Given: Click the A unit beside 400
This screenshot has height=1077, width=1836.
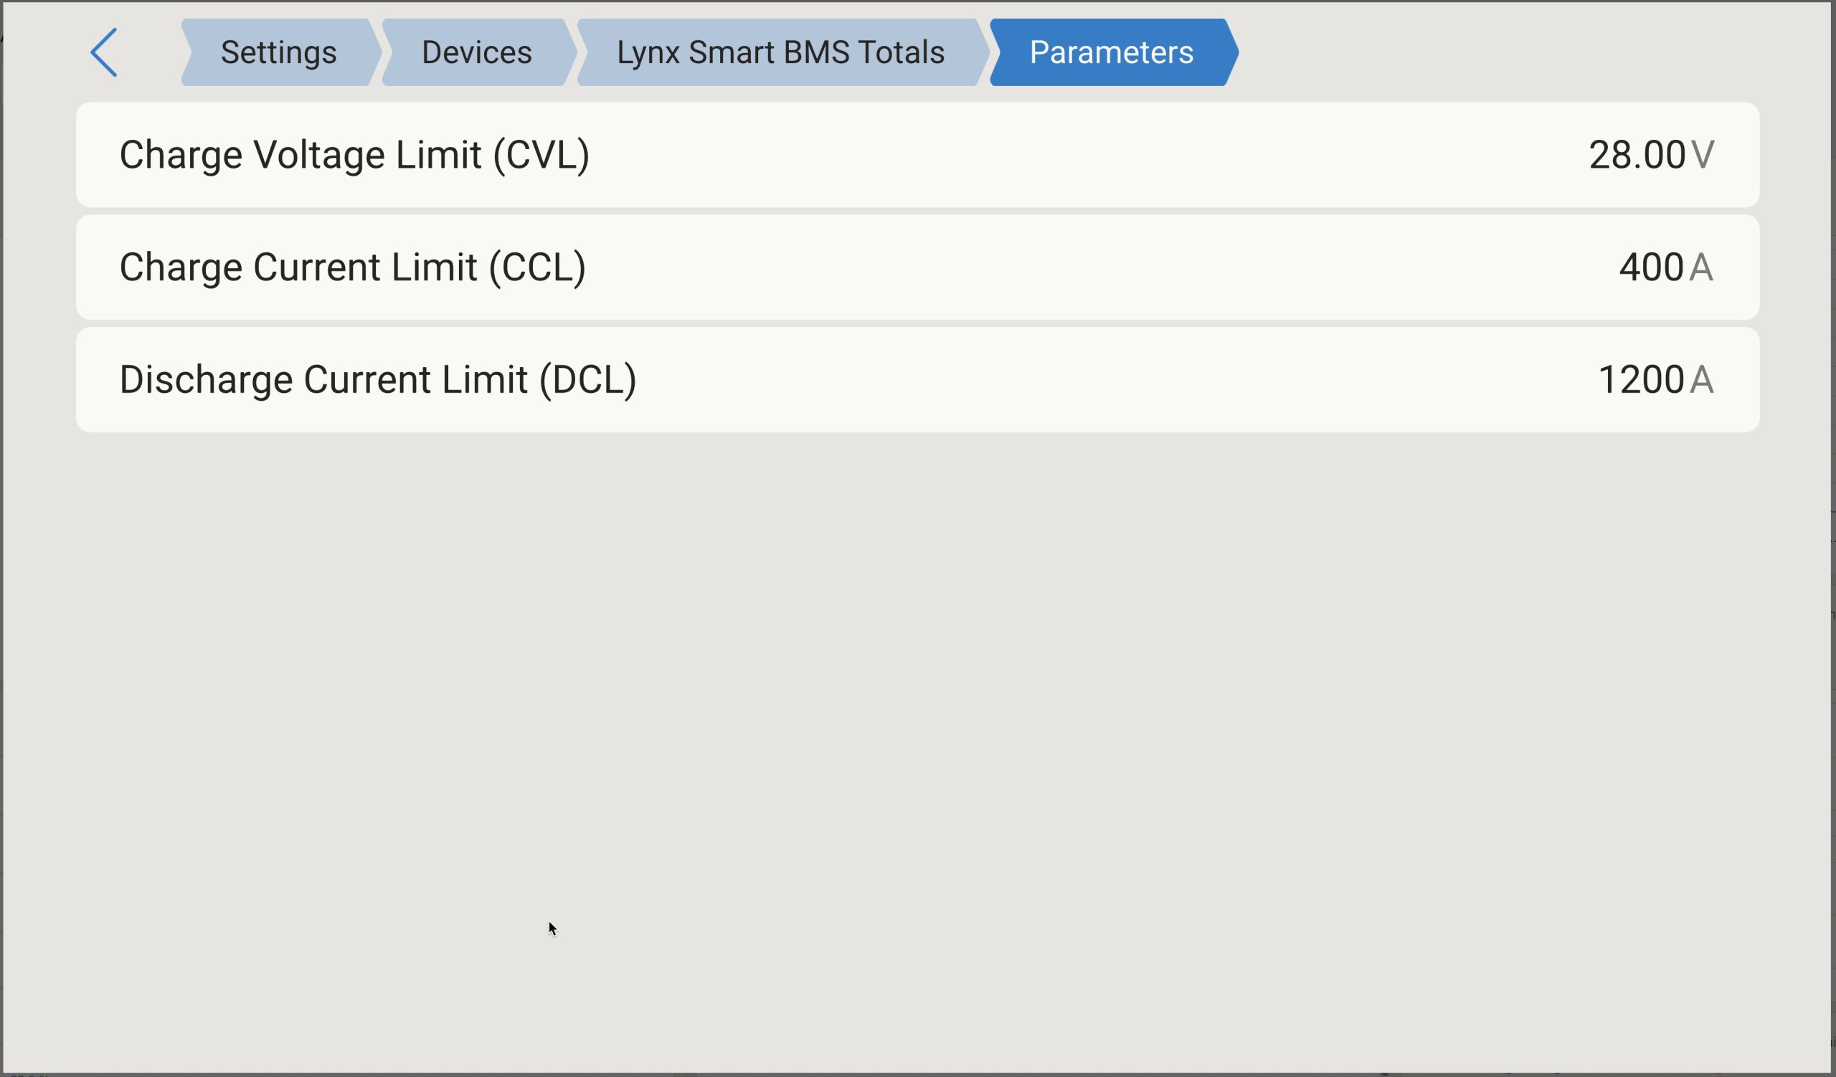Looking at the screenshot, I should 1701,267.
